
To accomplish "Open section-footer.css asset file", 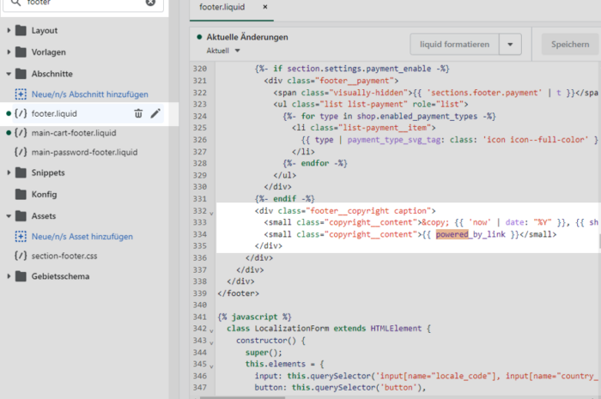I will pyautogui.click(x=66, y=256).
